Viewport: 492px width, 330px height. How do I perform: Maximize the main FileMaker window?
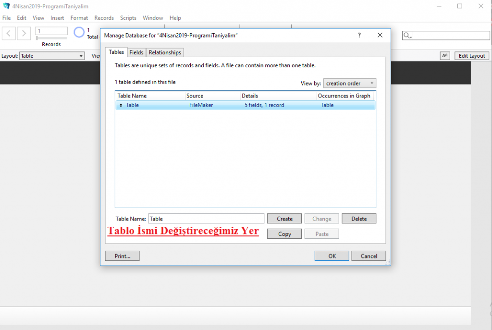pos(460,6)
